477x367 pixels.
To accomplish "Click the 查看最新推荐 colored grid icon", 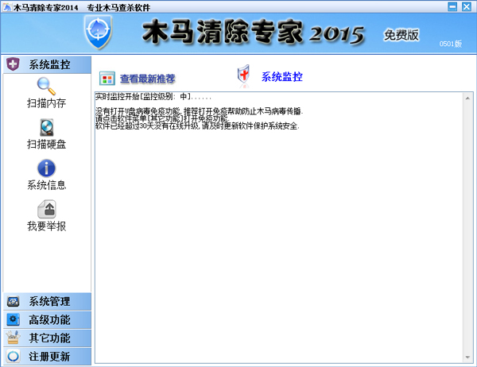I will [107, 79].
